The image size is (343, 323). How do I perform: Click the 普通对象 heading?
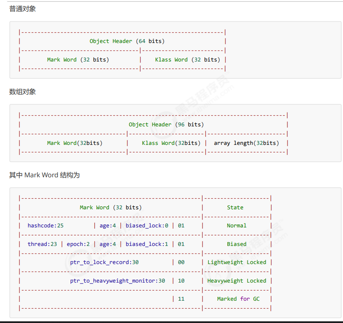coord(23,9)
